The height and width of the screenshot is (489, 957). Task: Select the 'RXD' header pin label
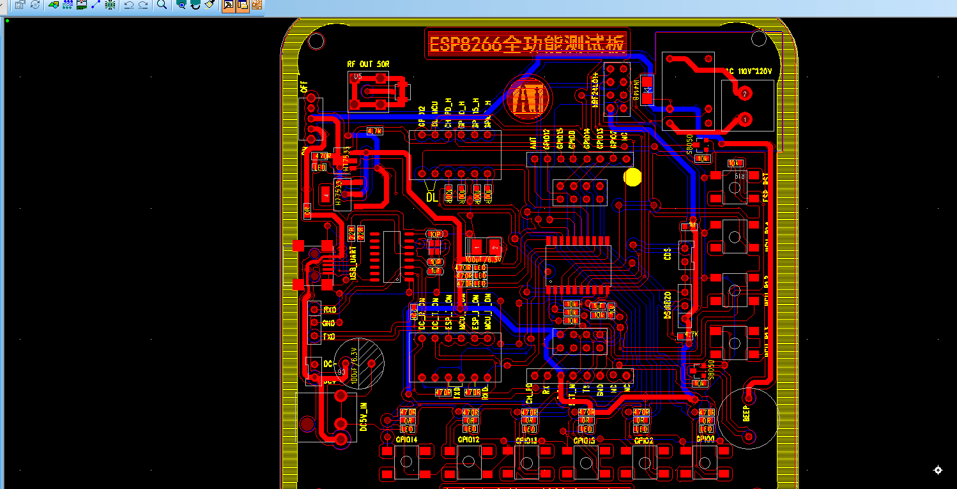330,310
